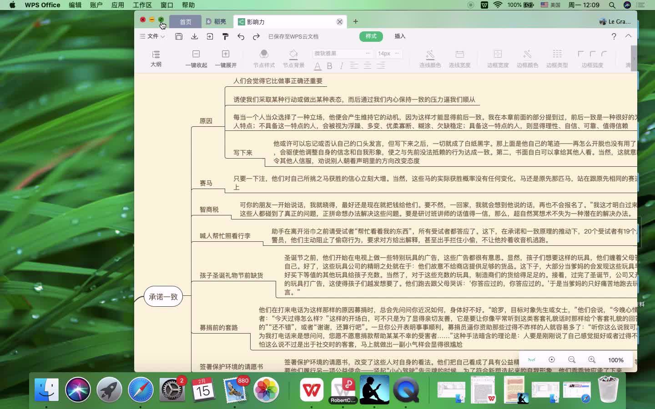Align text center

point(367,66)
